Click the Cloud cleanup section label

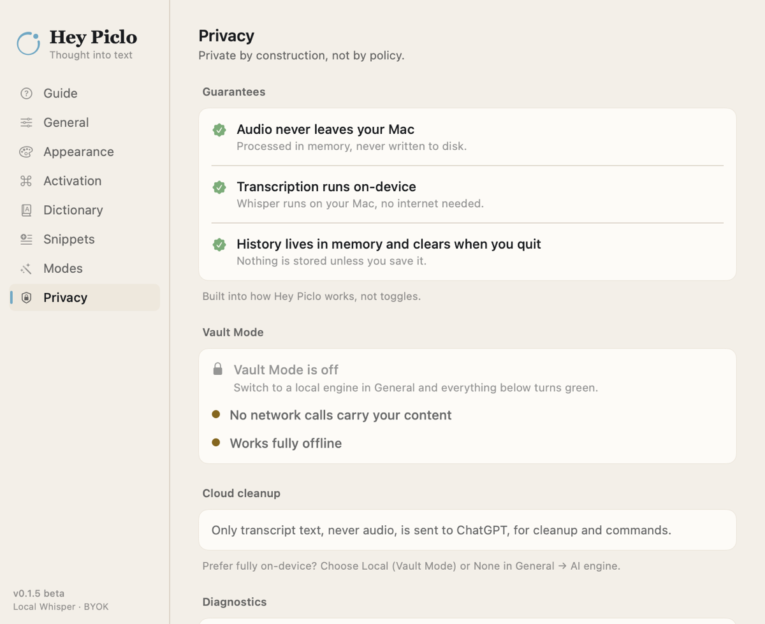point(241,493)
